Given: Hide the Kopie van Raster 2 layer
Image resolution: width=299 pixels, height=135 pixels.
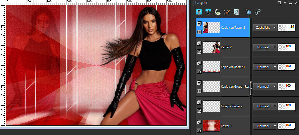Looking at the screenshot, I should [x=199, y=32].
